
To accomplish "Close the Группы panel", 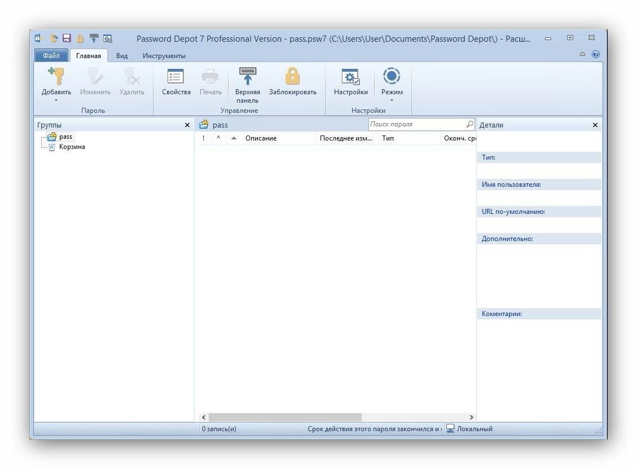I will pyautogui.click(x=187, y=125).
